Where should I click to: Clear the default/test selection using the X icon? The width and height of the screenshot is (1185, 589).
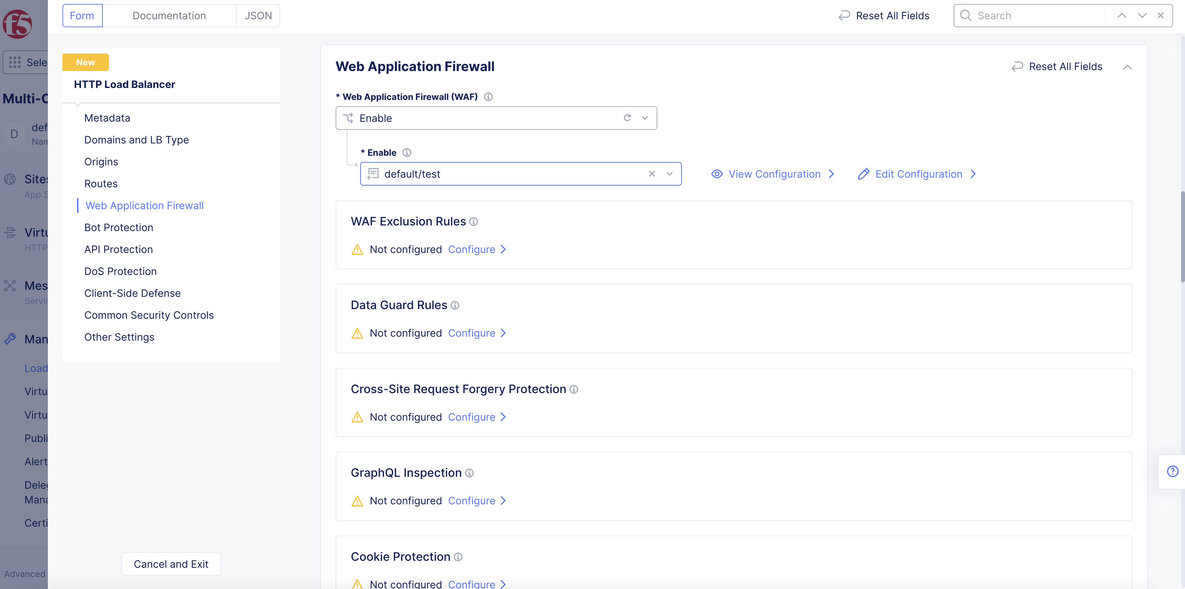tap(652, 174)
